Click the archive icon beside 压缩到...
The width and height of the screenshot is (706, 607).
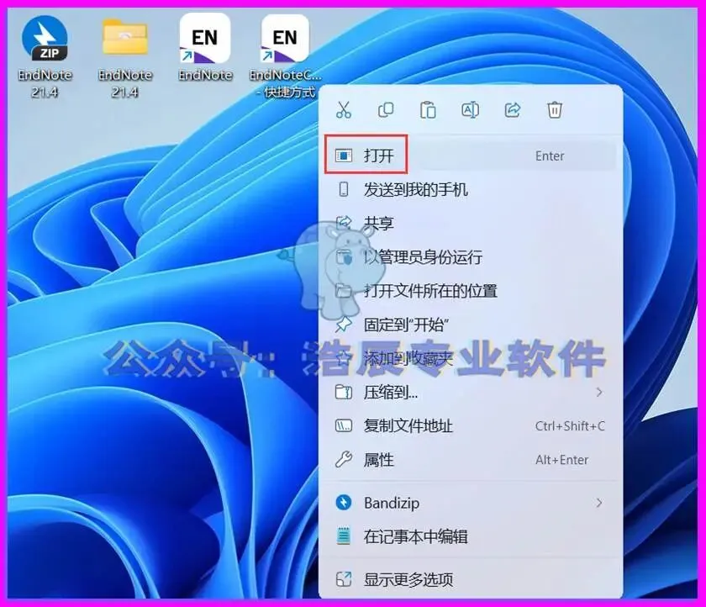click(344, 393)
